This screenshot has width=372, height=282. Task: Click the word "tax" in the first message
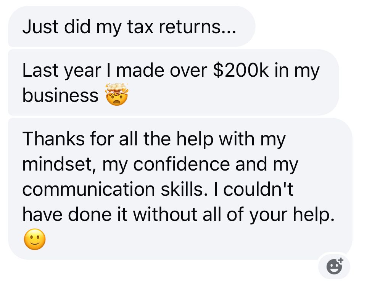point(137,27)
